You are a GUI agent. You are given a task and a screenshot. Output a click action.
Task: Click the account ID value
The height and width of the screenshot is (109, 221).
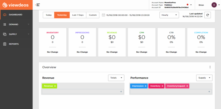pyautogui.click(x=176, y=7)
